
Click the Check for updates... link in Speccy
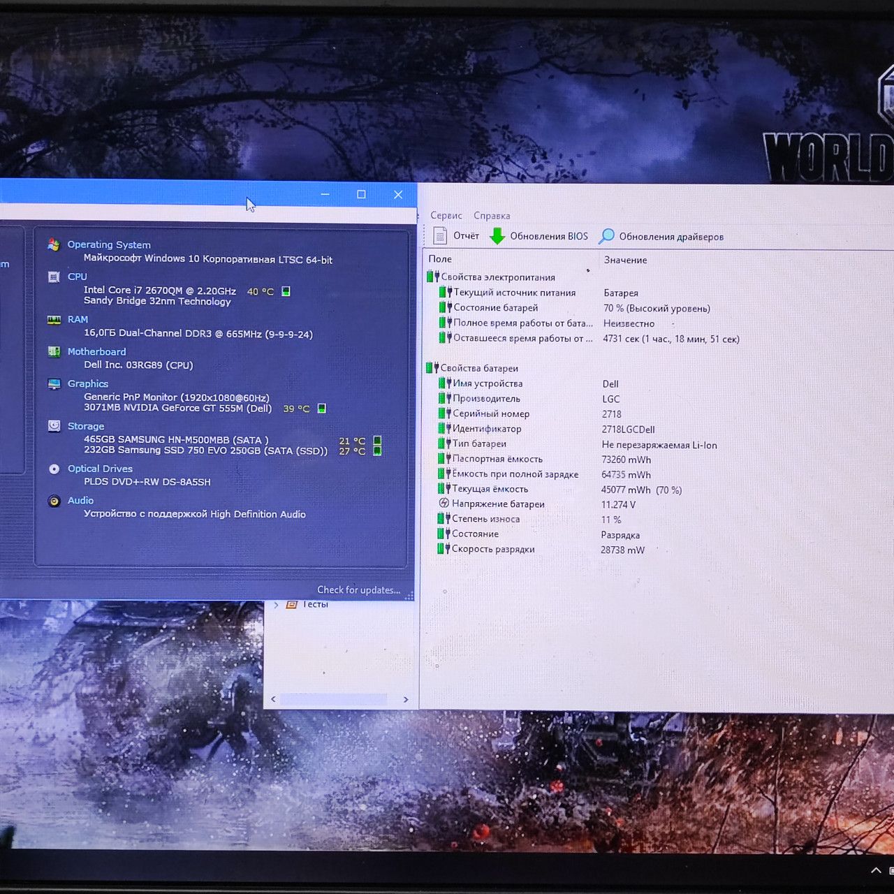358,590
